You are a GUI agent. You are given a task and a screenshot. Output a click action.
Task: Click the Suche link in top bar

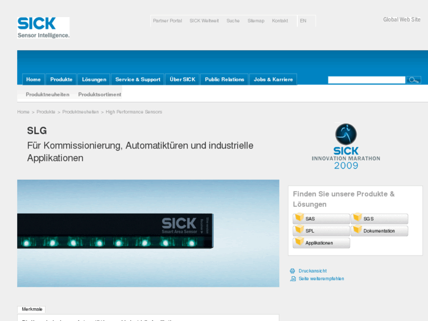[x=233, y=21]
